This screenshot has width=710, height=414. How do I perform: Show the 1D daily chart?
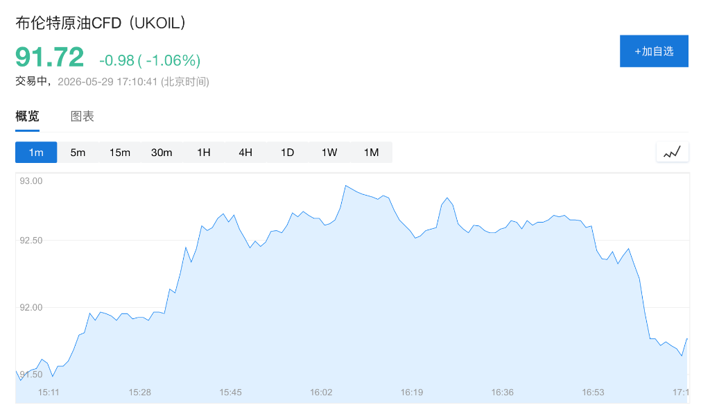tap(288, 152)
